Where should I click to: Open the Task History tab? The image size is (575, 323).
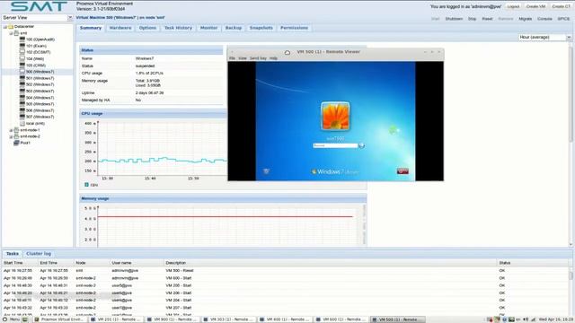point(178,28)
